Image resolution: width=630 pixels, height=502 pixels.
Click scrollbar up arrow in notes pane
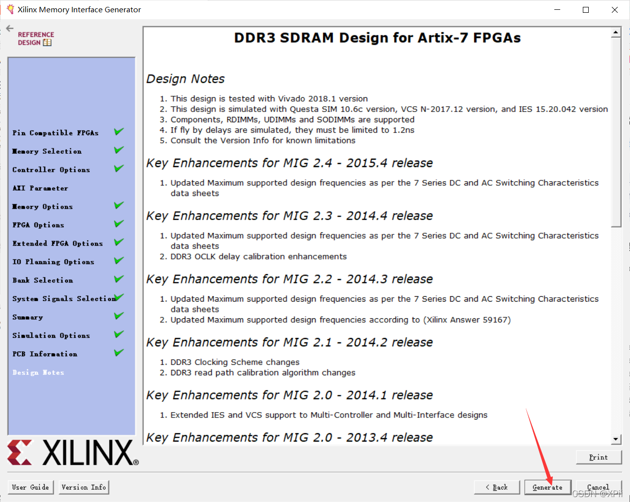(x=616, y=32)
